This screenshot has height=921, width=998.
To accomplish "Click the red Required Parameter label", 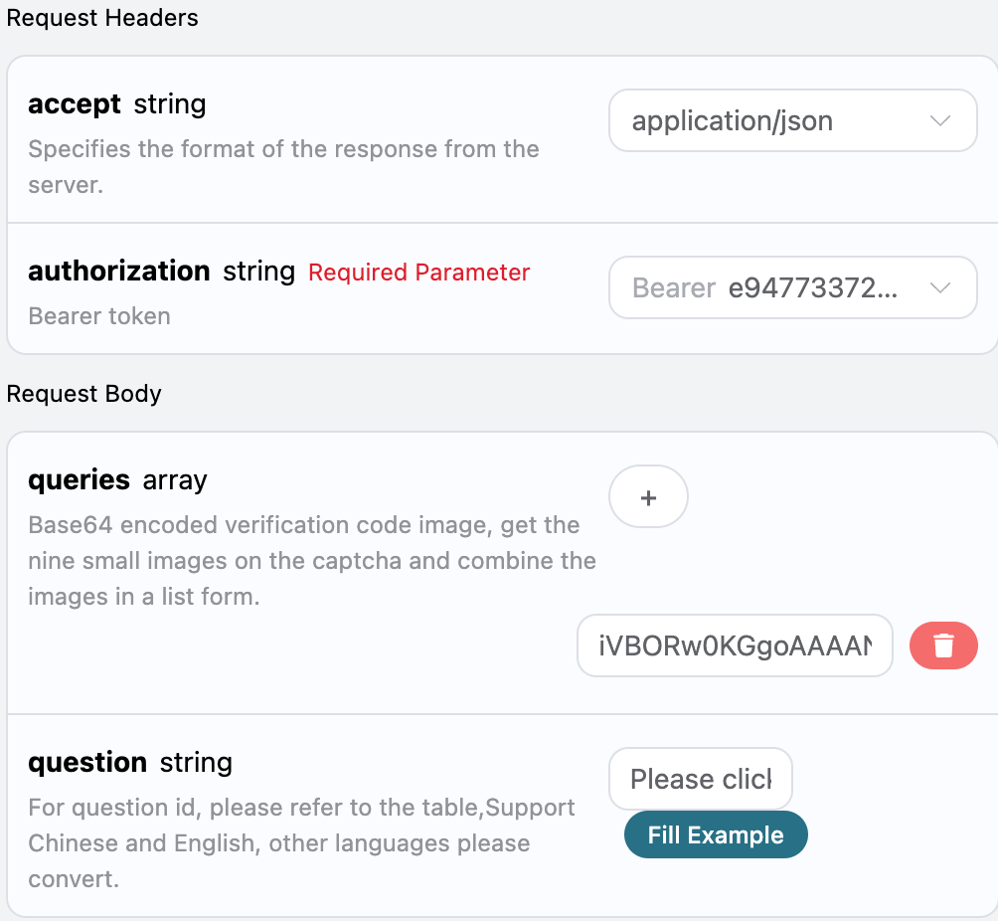I will [x=418, y=273].
